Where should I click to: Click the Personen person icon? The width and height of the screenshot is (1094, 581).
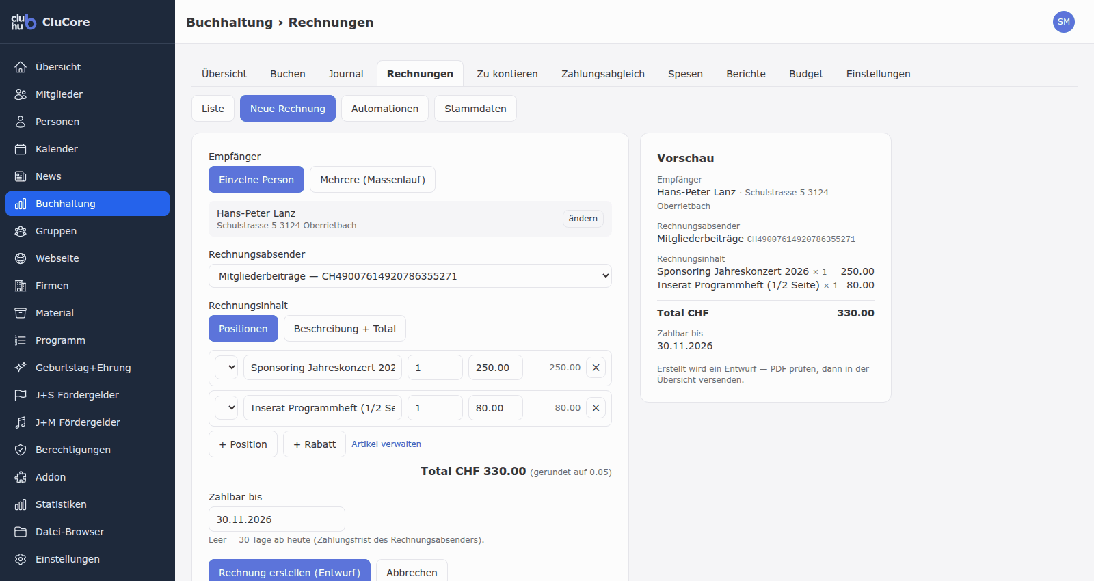pyautogui.click(x=21, y=122)
